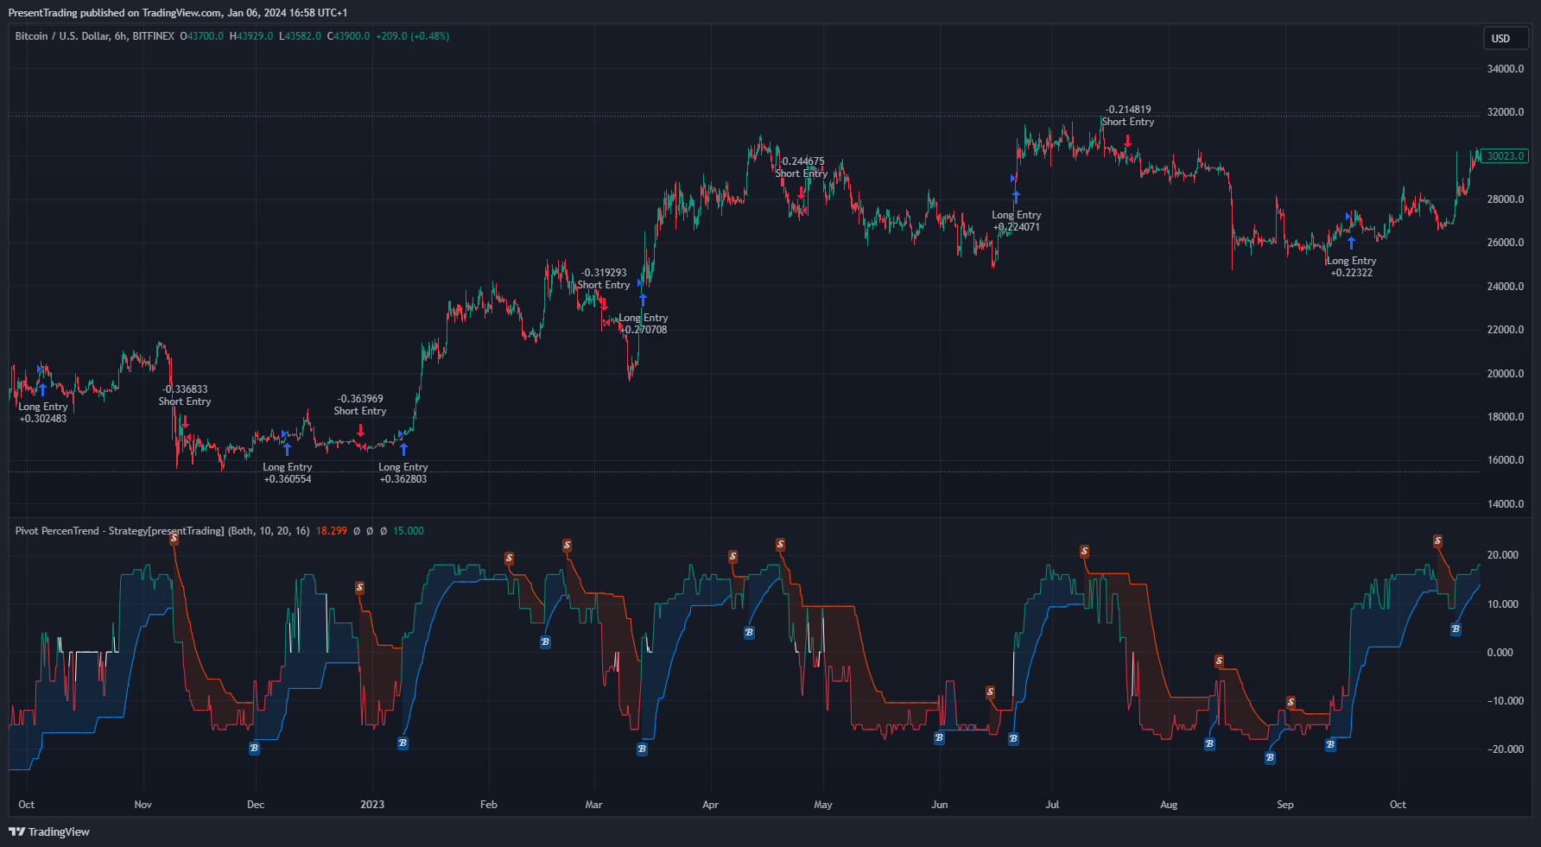The height and width of the screenshot is (847, 1541).
Task: Click red down arrow below Short Entry -0.363969
Action: click(x=360, y=429)
